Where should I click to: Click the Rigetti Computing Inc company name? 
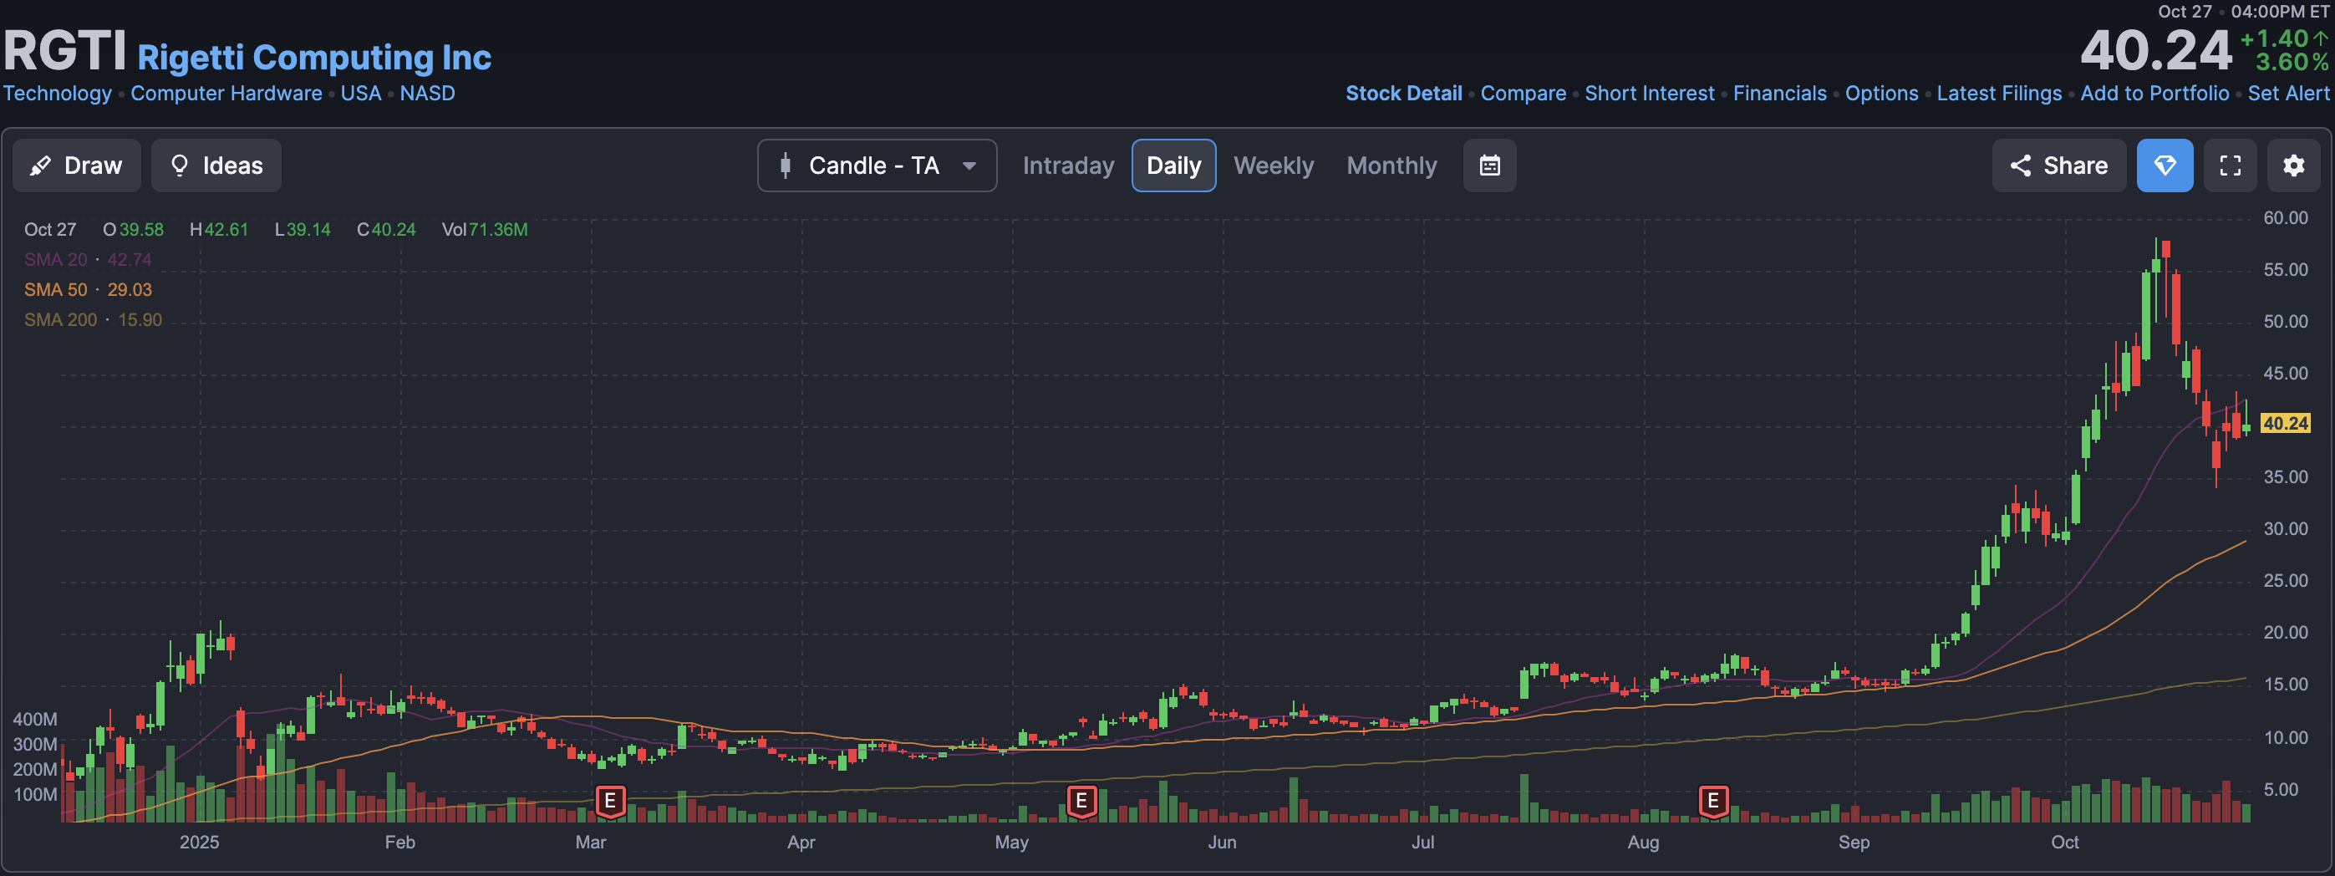click(x=313, y=57)
